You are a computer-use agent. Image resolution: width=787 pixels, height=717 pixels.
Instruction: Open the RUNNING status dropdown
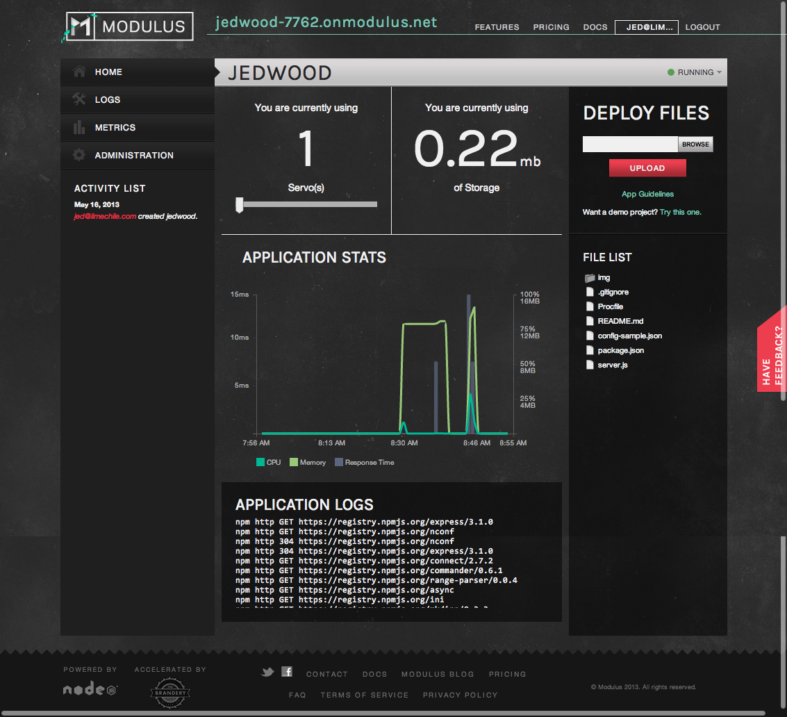[x=694, y=72]
